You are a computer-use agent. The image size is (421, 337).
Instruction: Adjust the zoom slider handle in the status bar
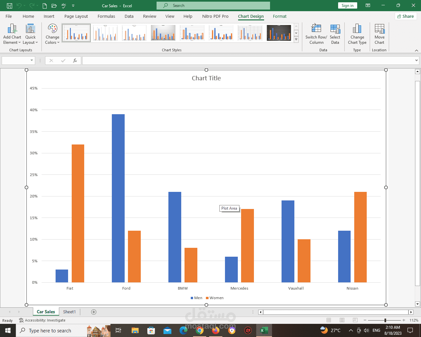point(385,320)
